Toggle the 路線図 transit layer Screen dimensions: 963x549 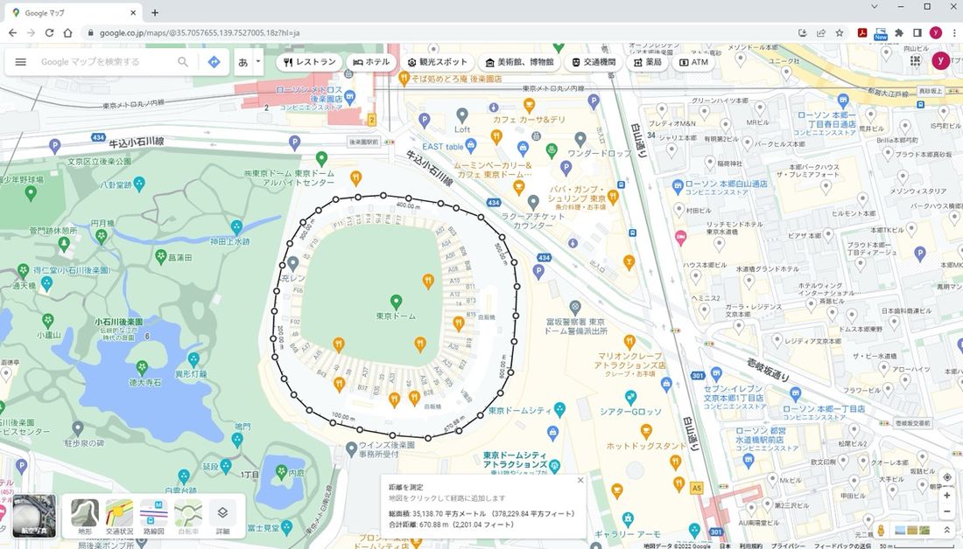pyautogui.click(x=153, y=517)
